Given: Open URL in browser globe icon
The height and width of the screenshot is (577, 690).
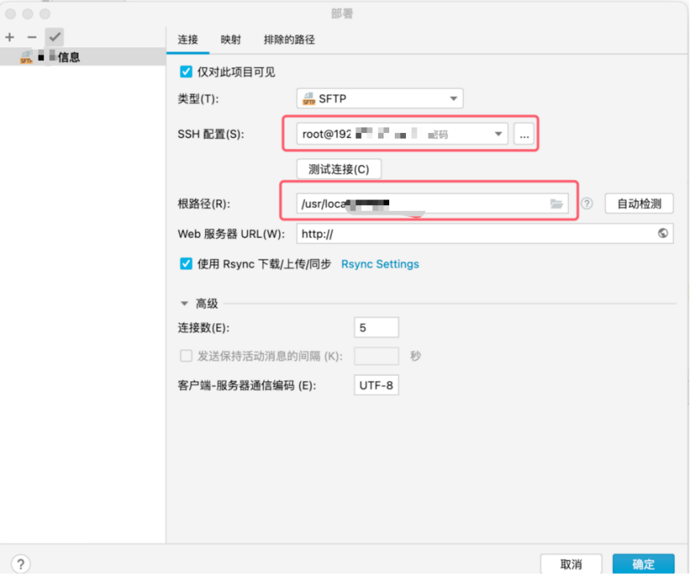Looking at the screenshot, I should 663,233.
